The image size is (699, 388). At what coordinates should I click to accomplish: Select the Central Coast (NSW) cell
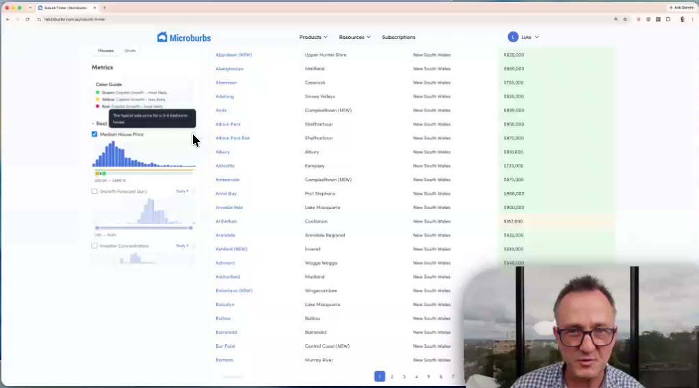(x=327, y=346)
